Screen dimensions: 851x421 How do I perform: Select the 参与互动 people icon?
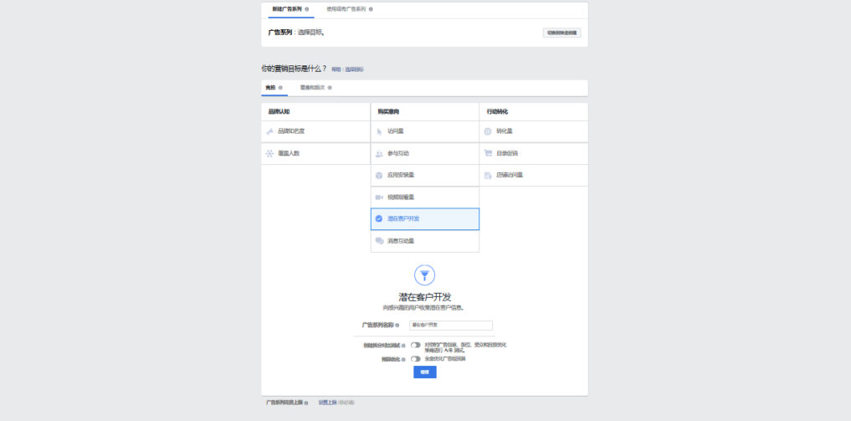tap(379, 153)
